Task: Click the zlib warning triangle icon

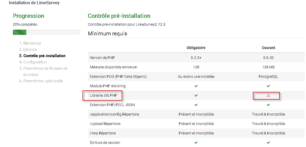Action: (x=268, y=96)
